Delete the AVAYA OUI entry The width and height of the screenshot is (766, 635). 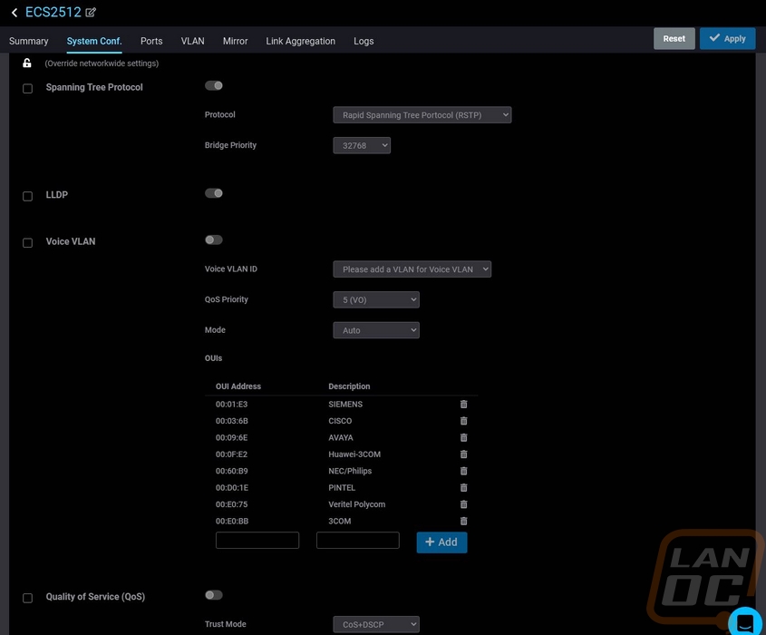(463, 437)
